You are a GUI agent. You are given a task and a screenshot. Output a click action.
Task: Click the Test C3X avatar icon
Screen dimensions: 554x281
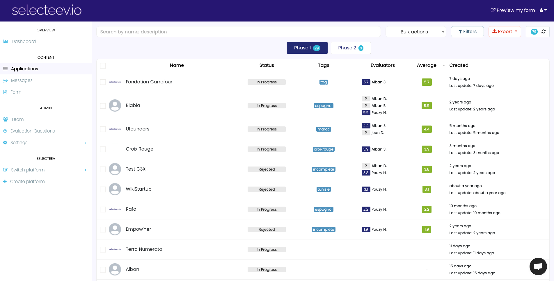tap(115, 169)
